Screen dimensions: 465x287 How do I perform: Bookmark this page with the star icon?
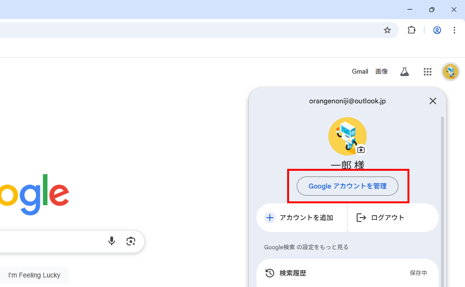click(387, 30)
